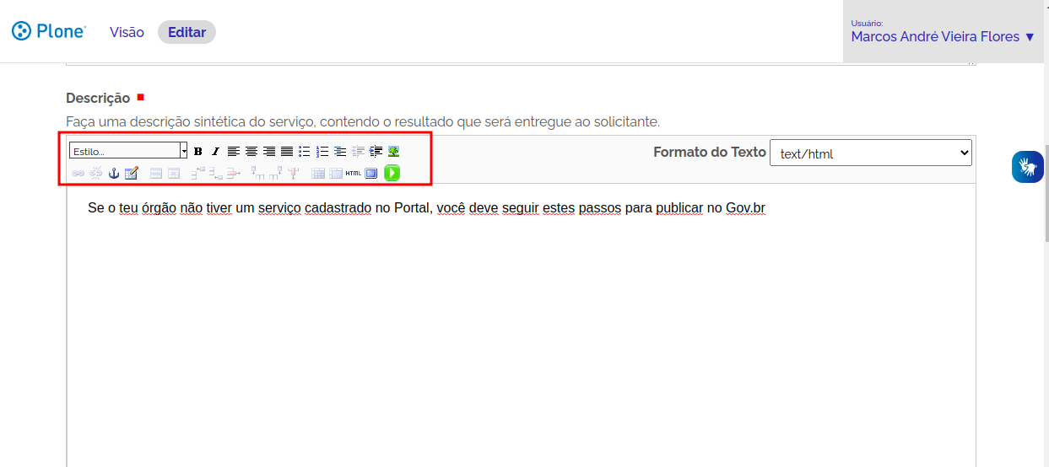
Task: Insert a numbered list
Action: click(322, 152)
